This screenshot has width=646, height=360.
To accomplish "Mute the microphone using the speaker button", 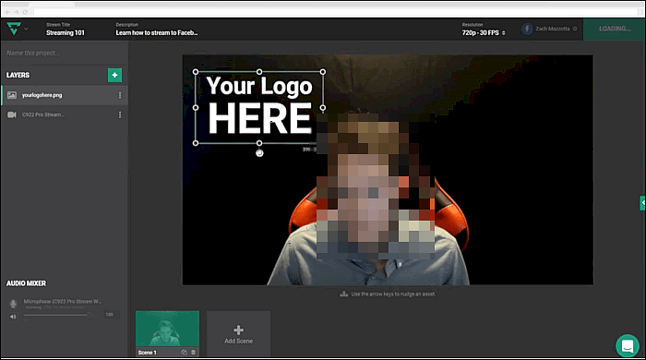I will [13, 317].
